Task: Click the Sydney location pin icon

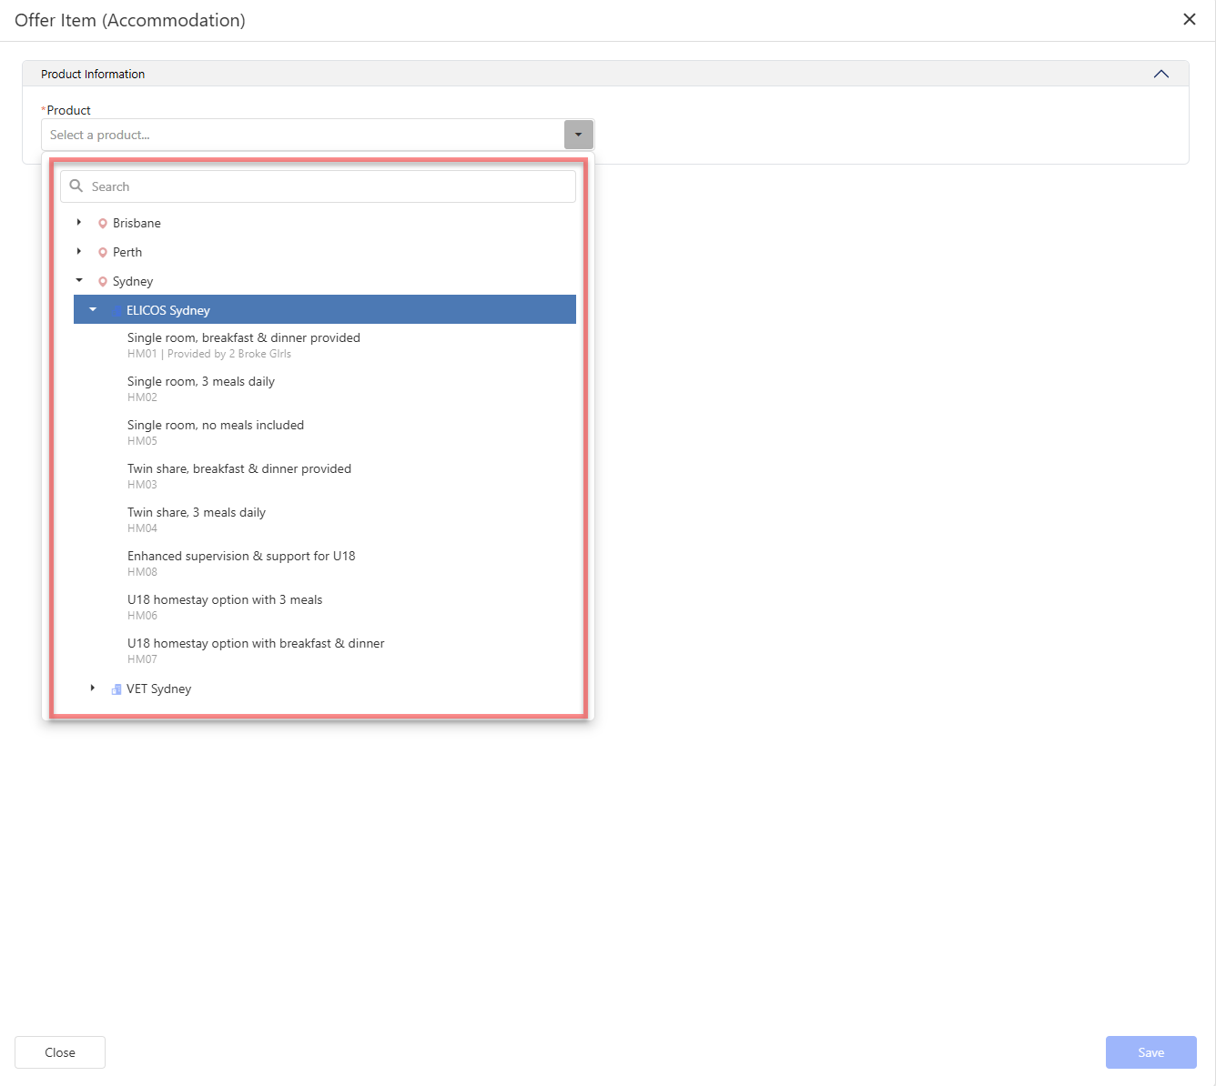Action: (103, 282)
